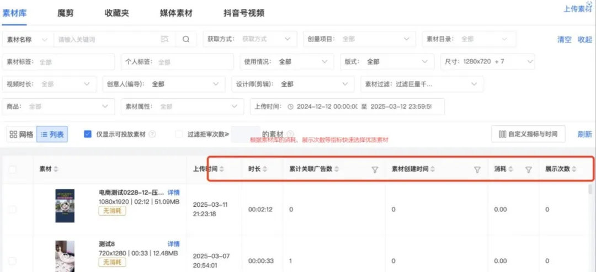This screenshot has height=272, width=596.
Task: Click 清空 to clear filters
Action: 564,40
